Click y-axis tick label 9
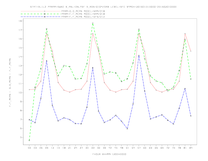Viewport: 208px width, 161px height. pyautogui.click(x=22, y=102)
